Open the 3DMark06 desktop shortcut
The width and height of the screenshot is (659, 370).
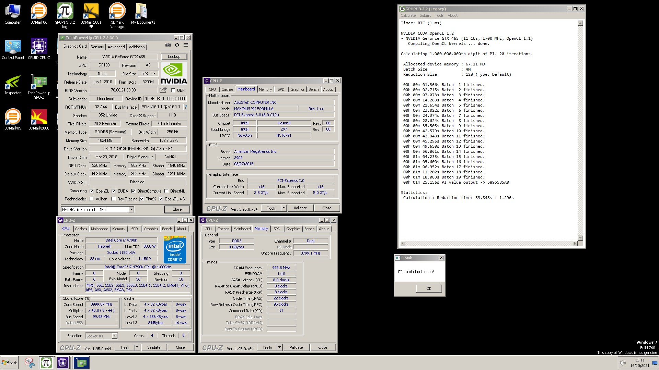pyautogui.click(x=39, y=14)
